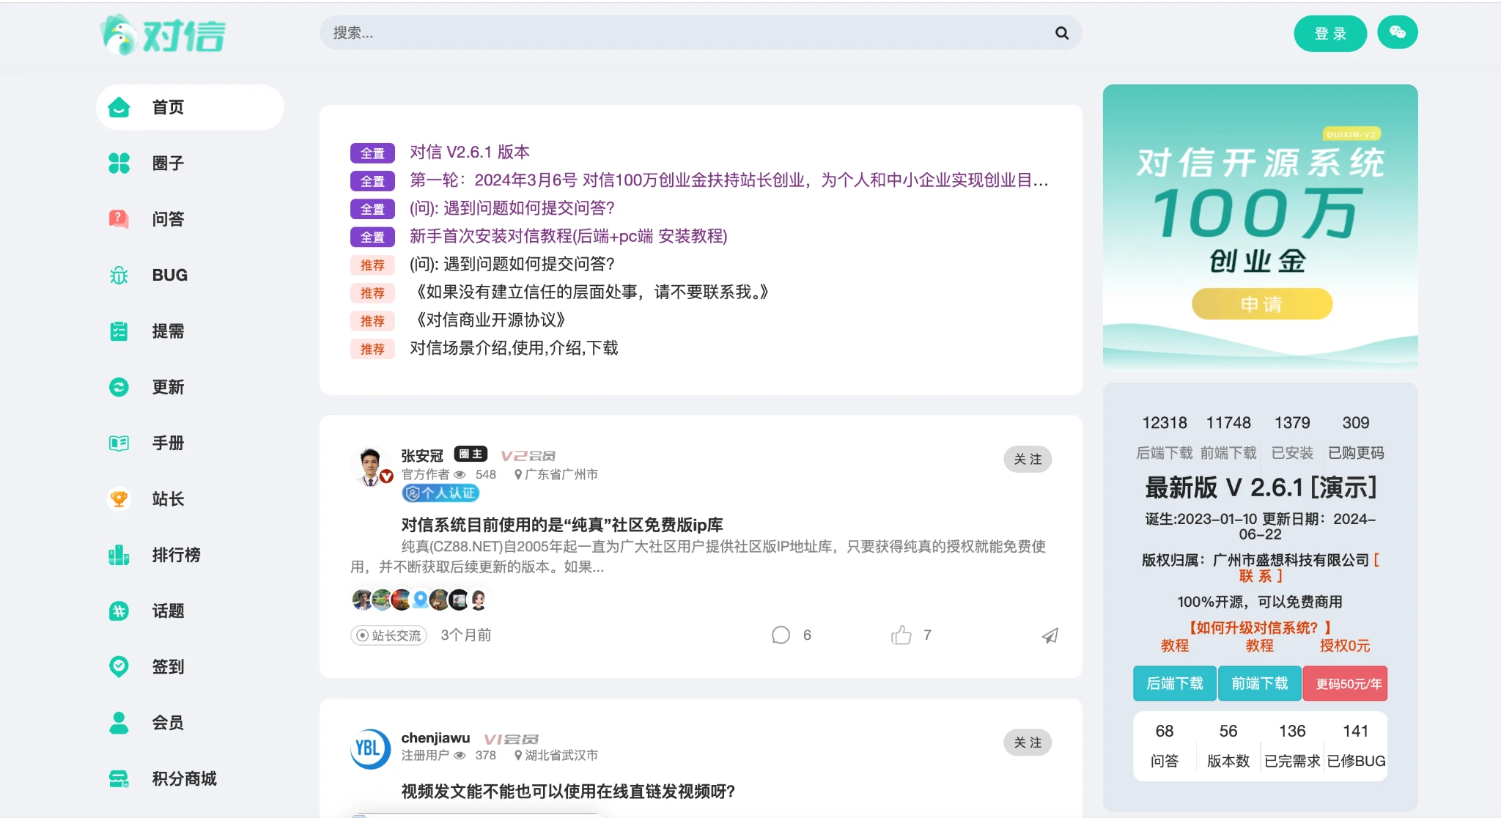Open post 视频发文能不能也可以使用在线直链发视频呀?
The width and height of the screenshot is (1501, 818).
[568, 792]
